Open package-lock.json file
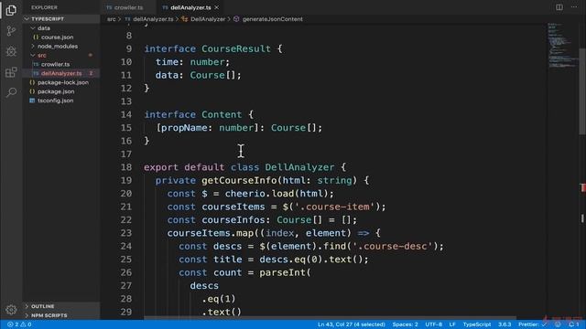 point(63,82)
